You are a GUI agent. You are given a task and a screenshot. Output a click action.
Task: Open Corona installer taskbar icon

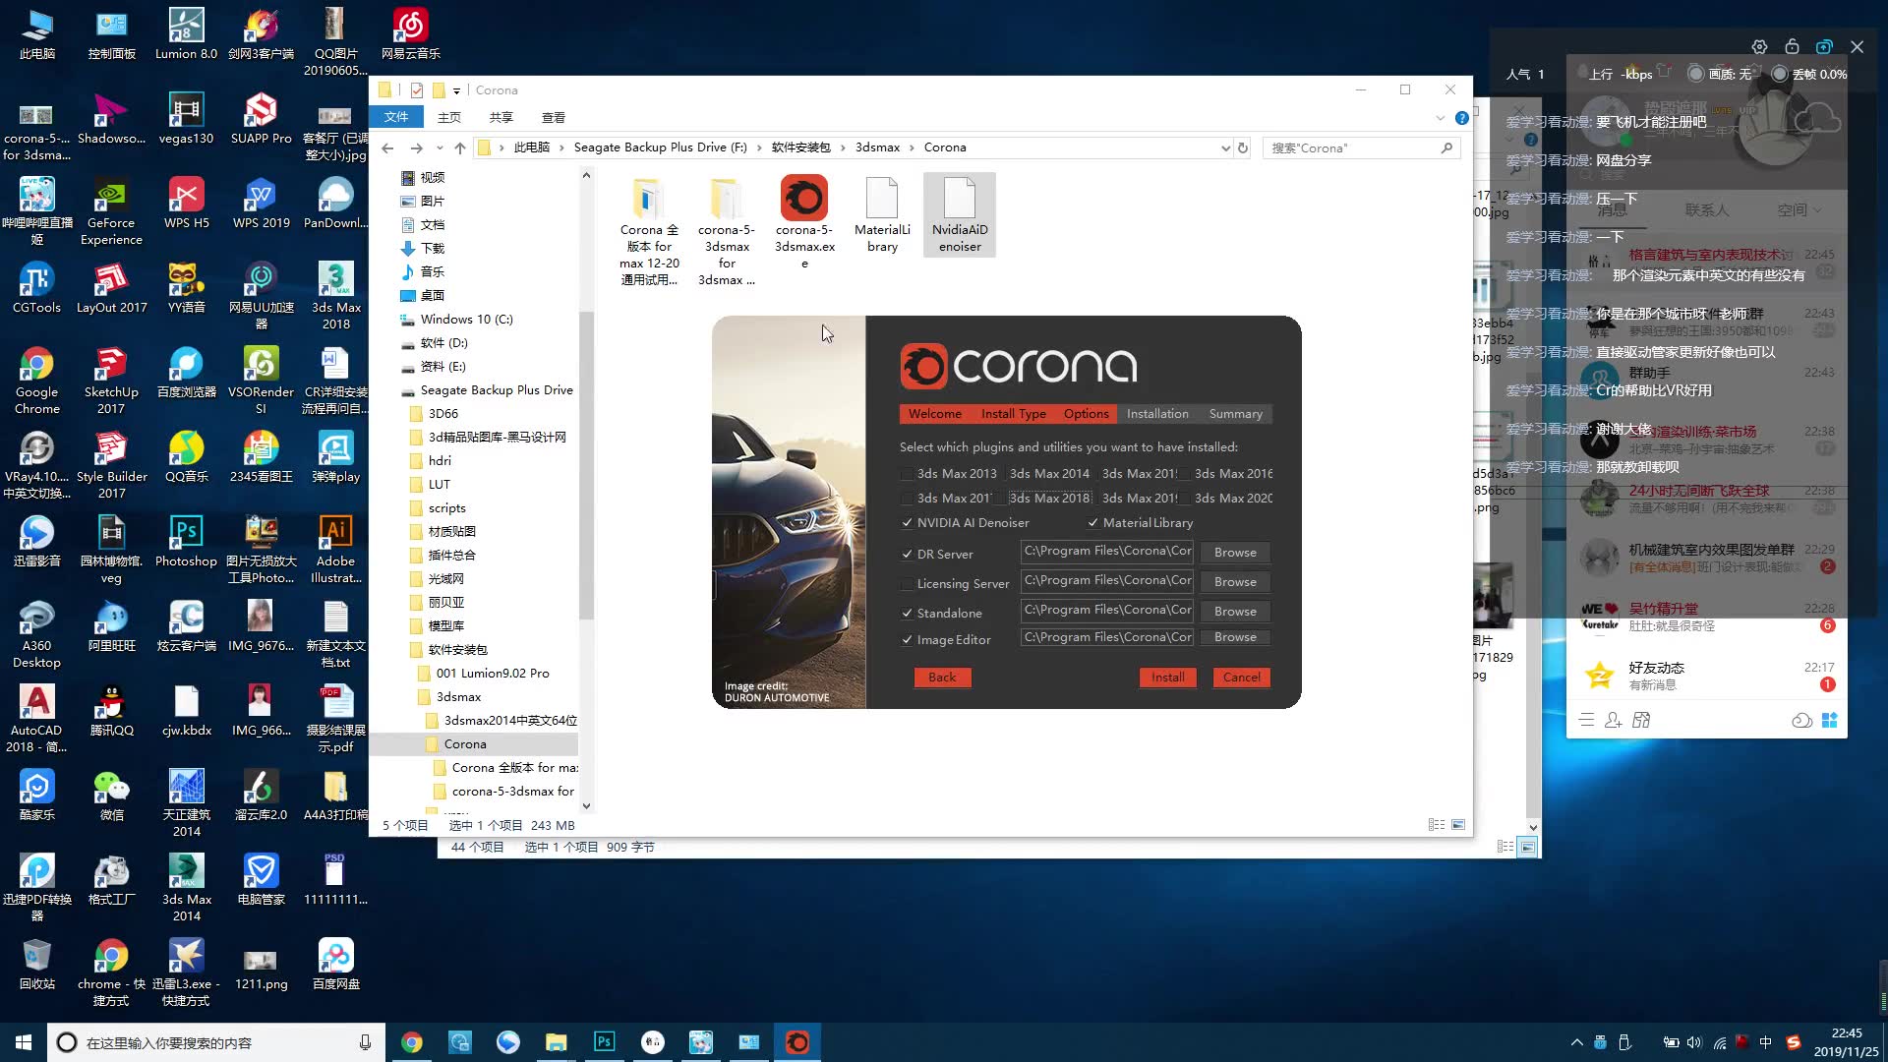tap(797, 1042)
